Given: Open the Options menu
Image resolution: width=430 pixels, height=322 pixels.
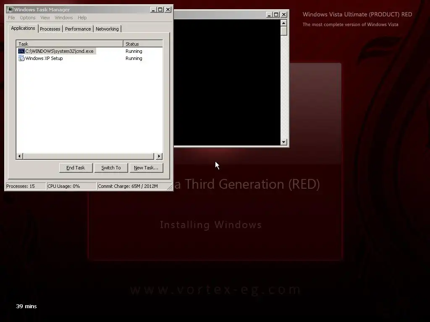Looking at the screenshot, I should (27, 18).
